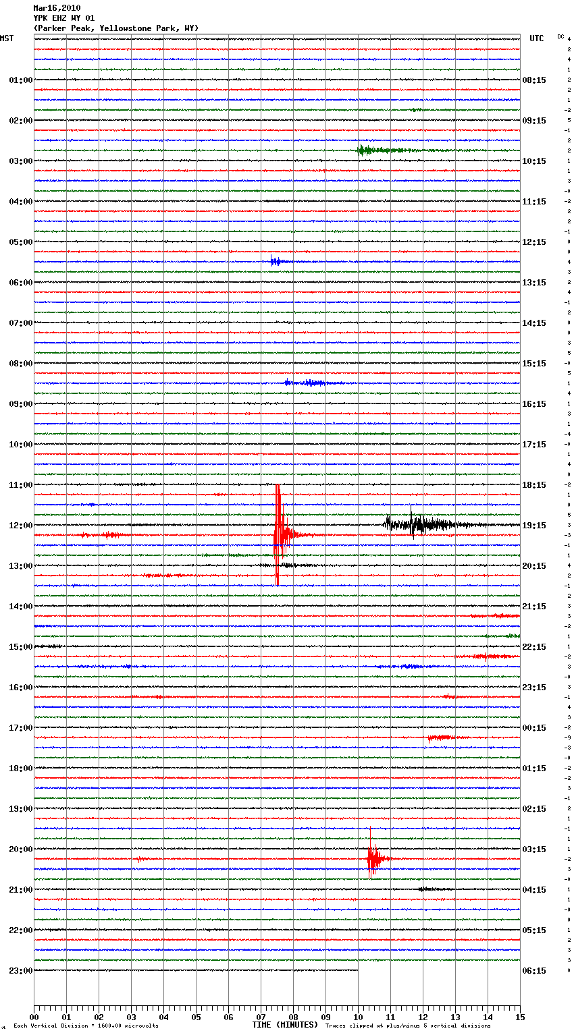Select the 01:00 MST hour label
Screen dimensions: 574x1035
pos(20,80)
